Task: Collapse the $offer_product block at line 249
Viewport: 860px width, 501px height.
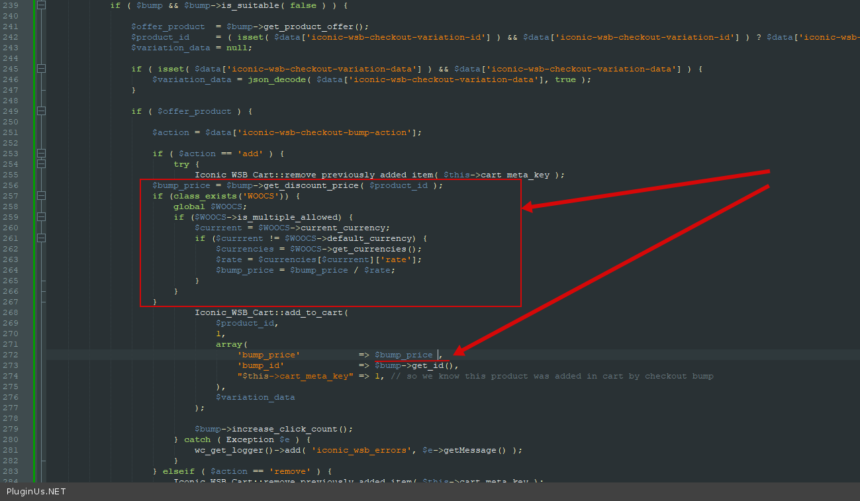Action: click(x=41, y=111)
